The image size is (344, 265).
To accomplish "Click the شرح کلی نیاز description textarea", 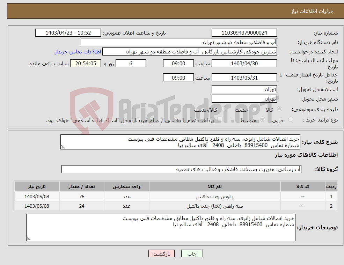I will tap(180, 142).
